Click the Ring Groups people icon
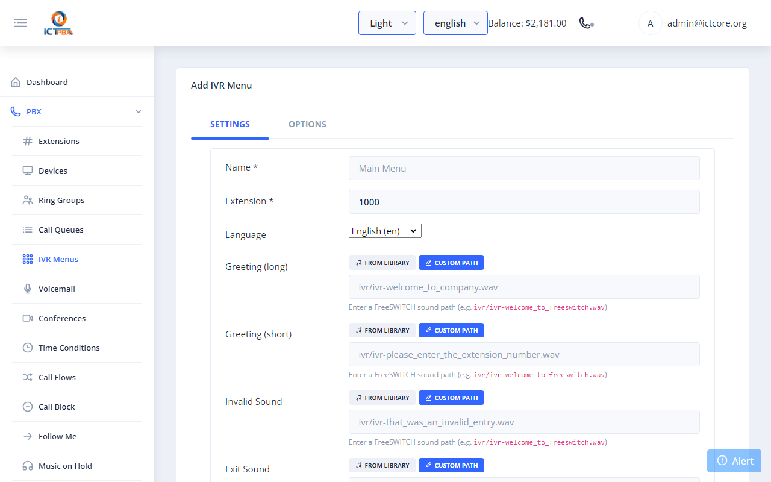The image size is (771, 482). (28, 200)
